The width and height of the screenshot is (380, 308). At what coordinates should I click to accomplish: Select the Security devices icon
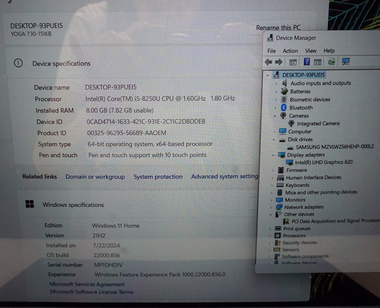pos(278,243)
